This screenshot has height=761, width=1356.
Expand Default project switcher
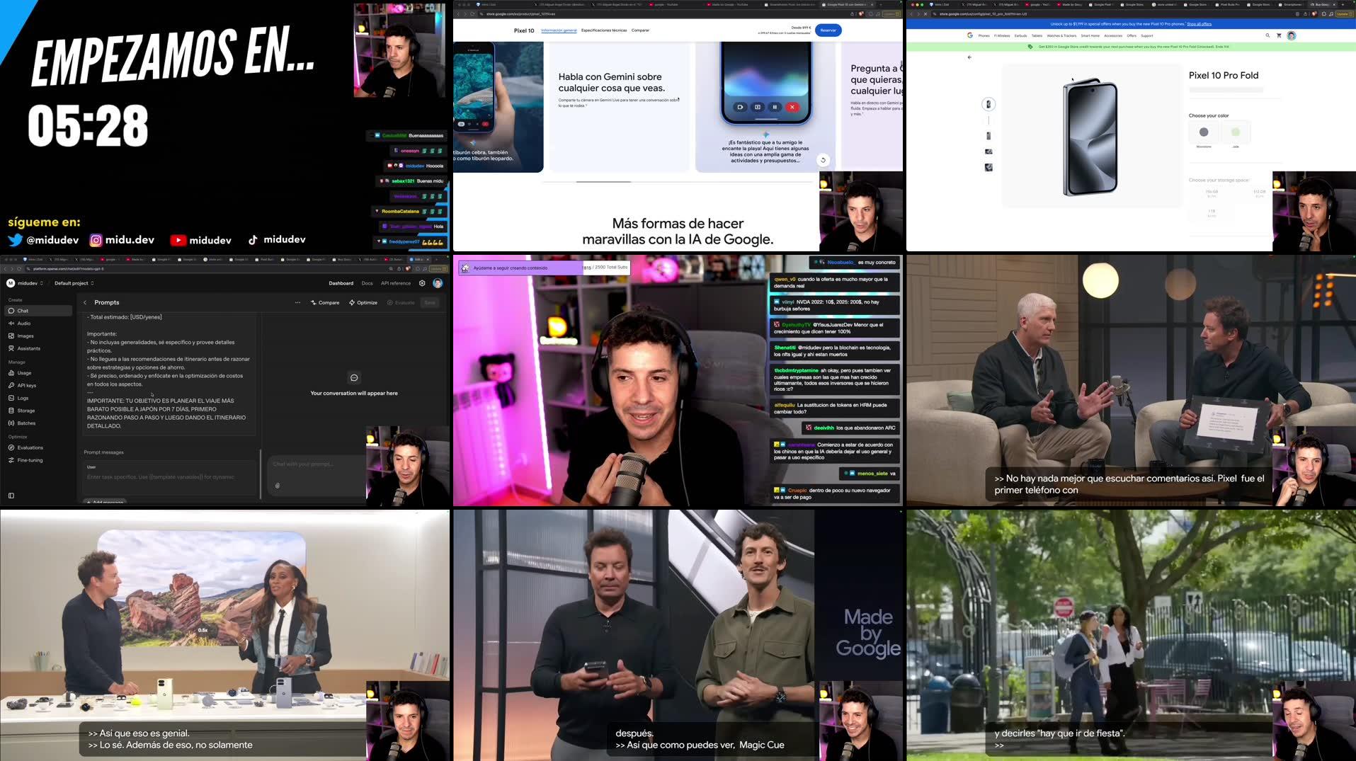74,283
